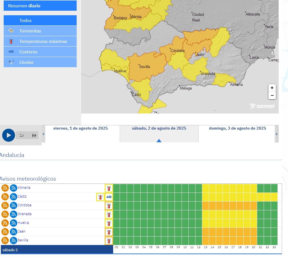
Task: Select the domingo, 3 de agosto tab
Action: pos(237,128)
